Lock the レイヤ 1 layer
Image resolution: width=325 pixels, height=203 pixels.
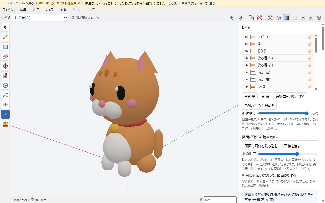tap(310, 37)
